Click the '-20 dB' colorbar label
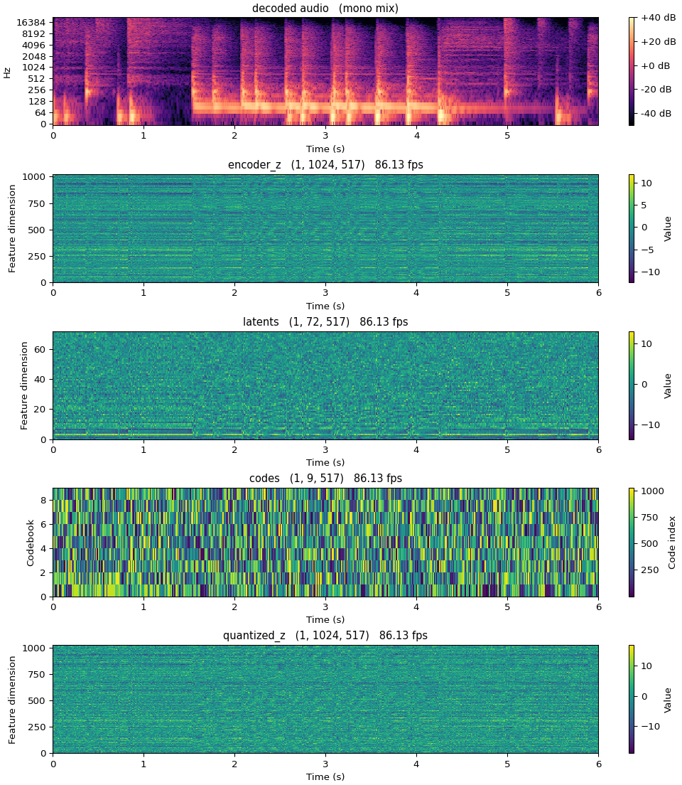The height and width of the screenshot is (785, 682). coord(656,90)
